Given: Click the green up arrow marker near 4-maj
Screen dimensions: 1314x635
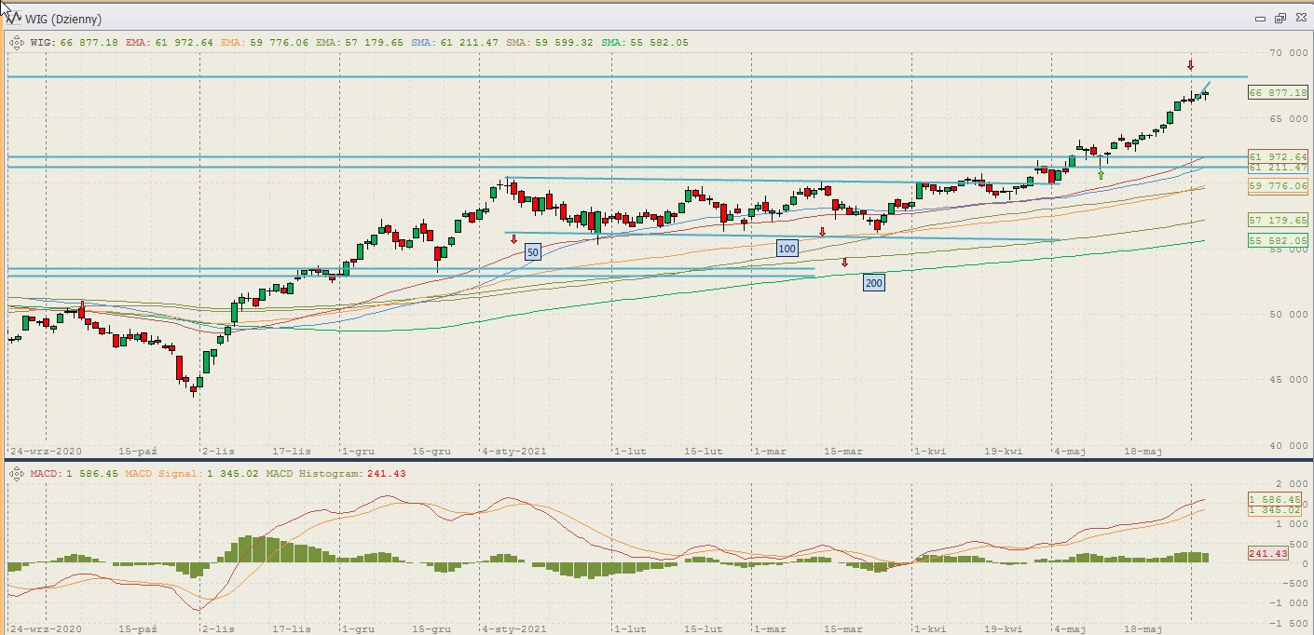Looking at the screenshot, I should pyautogui.click(x=1101, y=174).
